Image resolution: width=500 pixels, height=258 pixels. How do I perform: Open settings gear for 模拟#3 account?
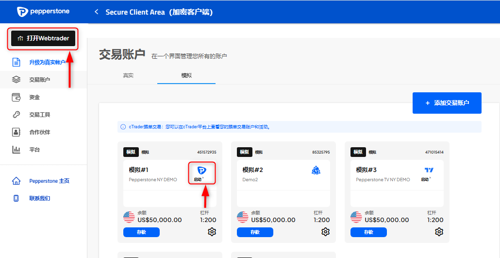tap(439, 232)
